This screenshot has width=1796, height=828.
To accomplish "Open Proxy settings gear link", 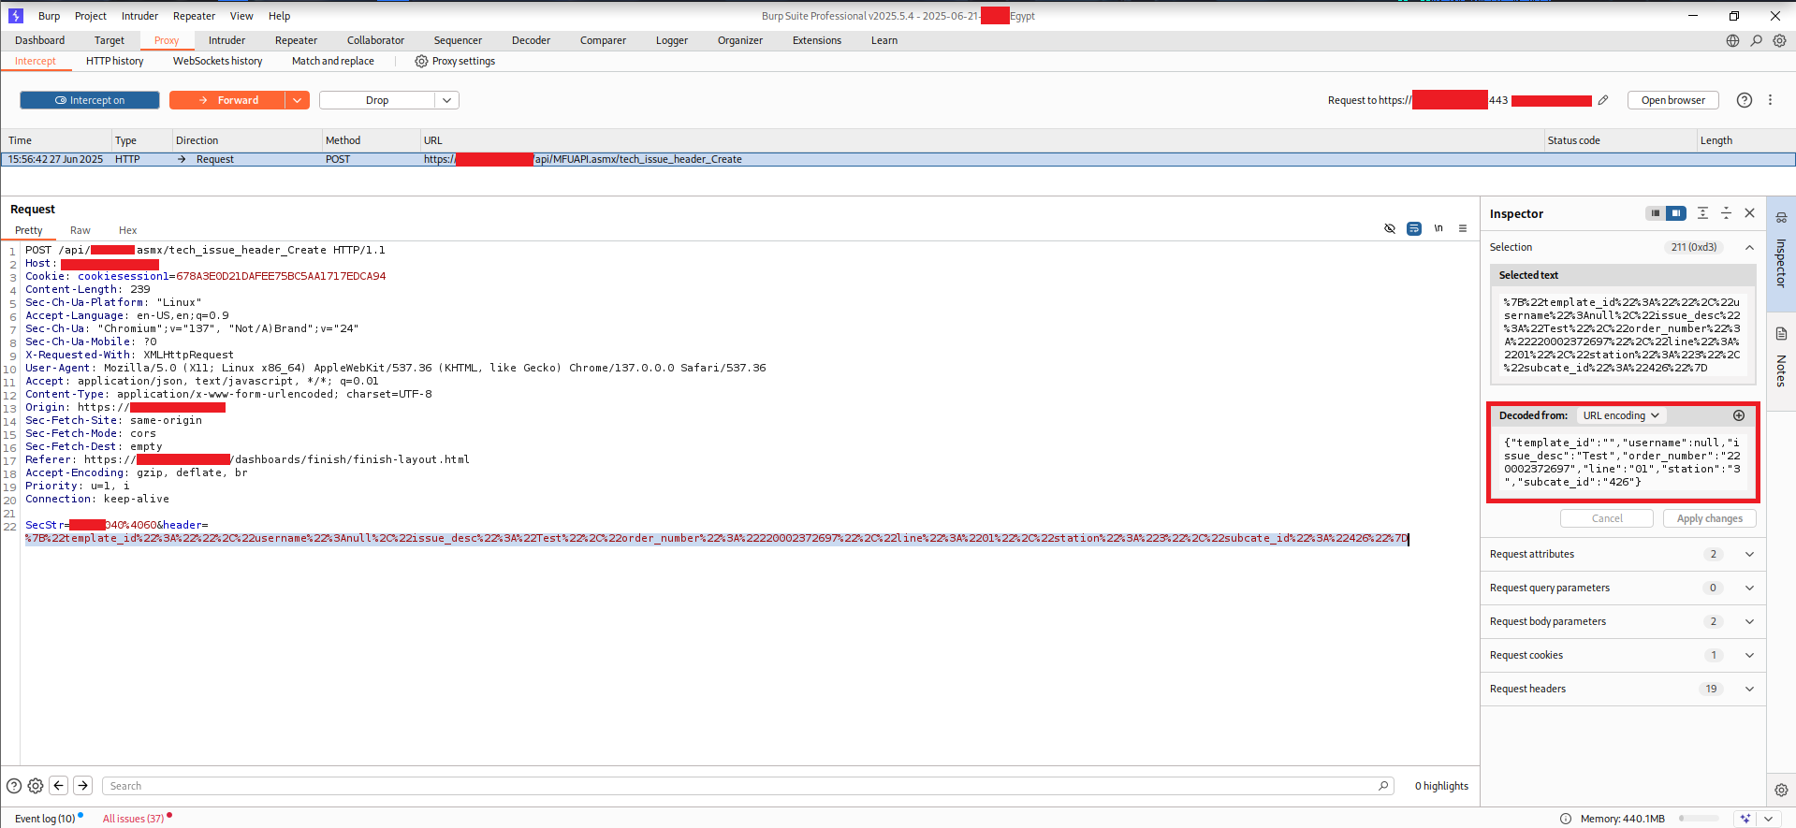I will [455, 61].
